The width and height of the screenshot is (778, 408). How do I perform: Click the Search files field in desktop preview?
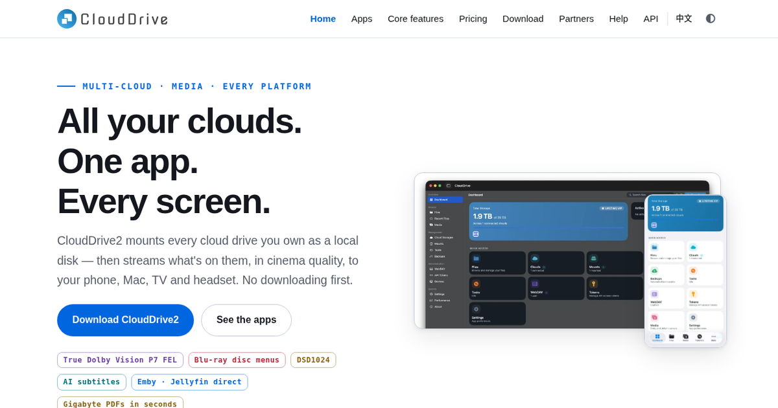[x=649, y=195]
